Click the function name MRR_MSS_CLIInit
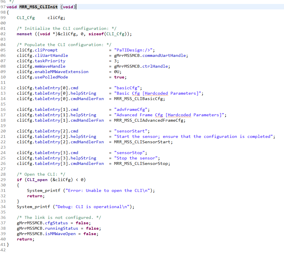The width and height of the screenshot is (284, 253). [x=38, y=7]
